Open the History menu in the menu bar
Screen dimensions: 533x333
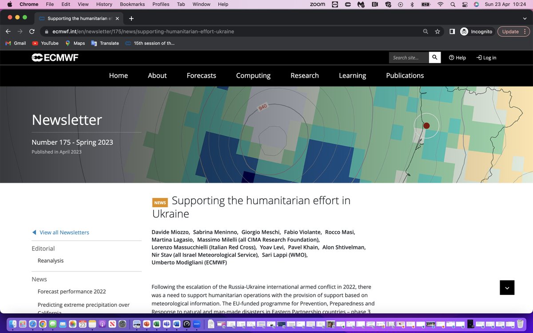pos(104,4)
